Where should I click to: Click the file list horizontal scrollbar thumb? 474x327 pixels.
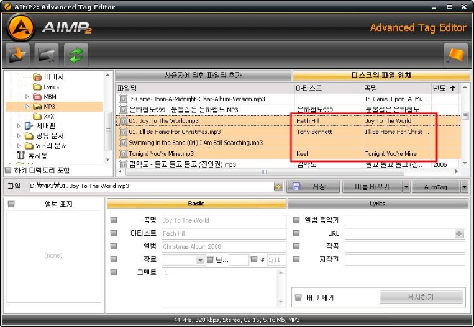[x=265, y=172]
